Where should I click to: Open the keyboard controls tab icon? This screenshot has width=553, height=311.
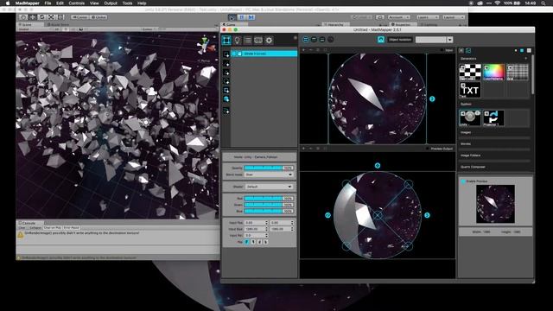coord(258,41)
